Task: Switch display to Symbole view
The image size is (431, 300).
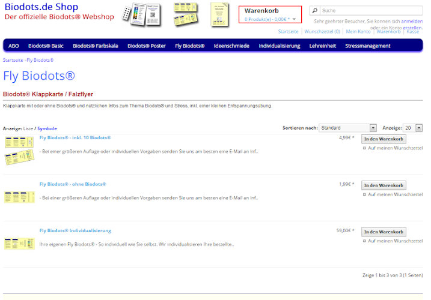Action: click(x=47, y=128)
